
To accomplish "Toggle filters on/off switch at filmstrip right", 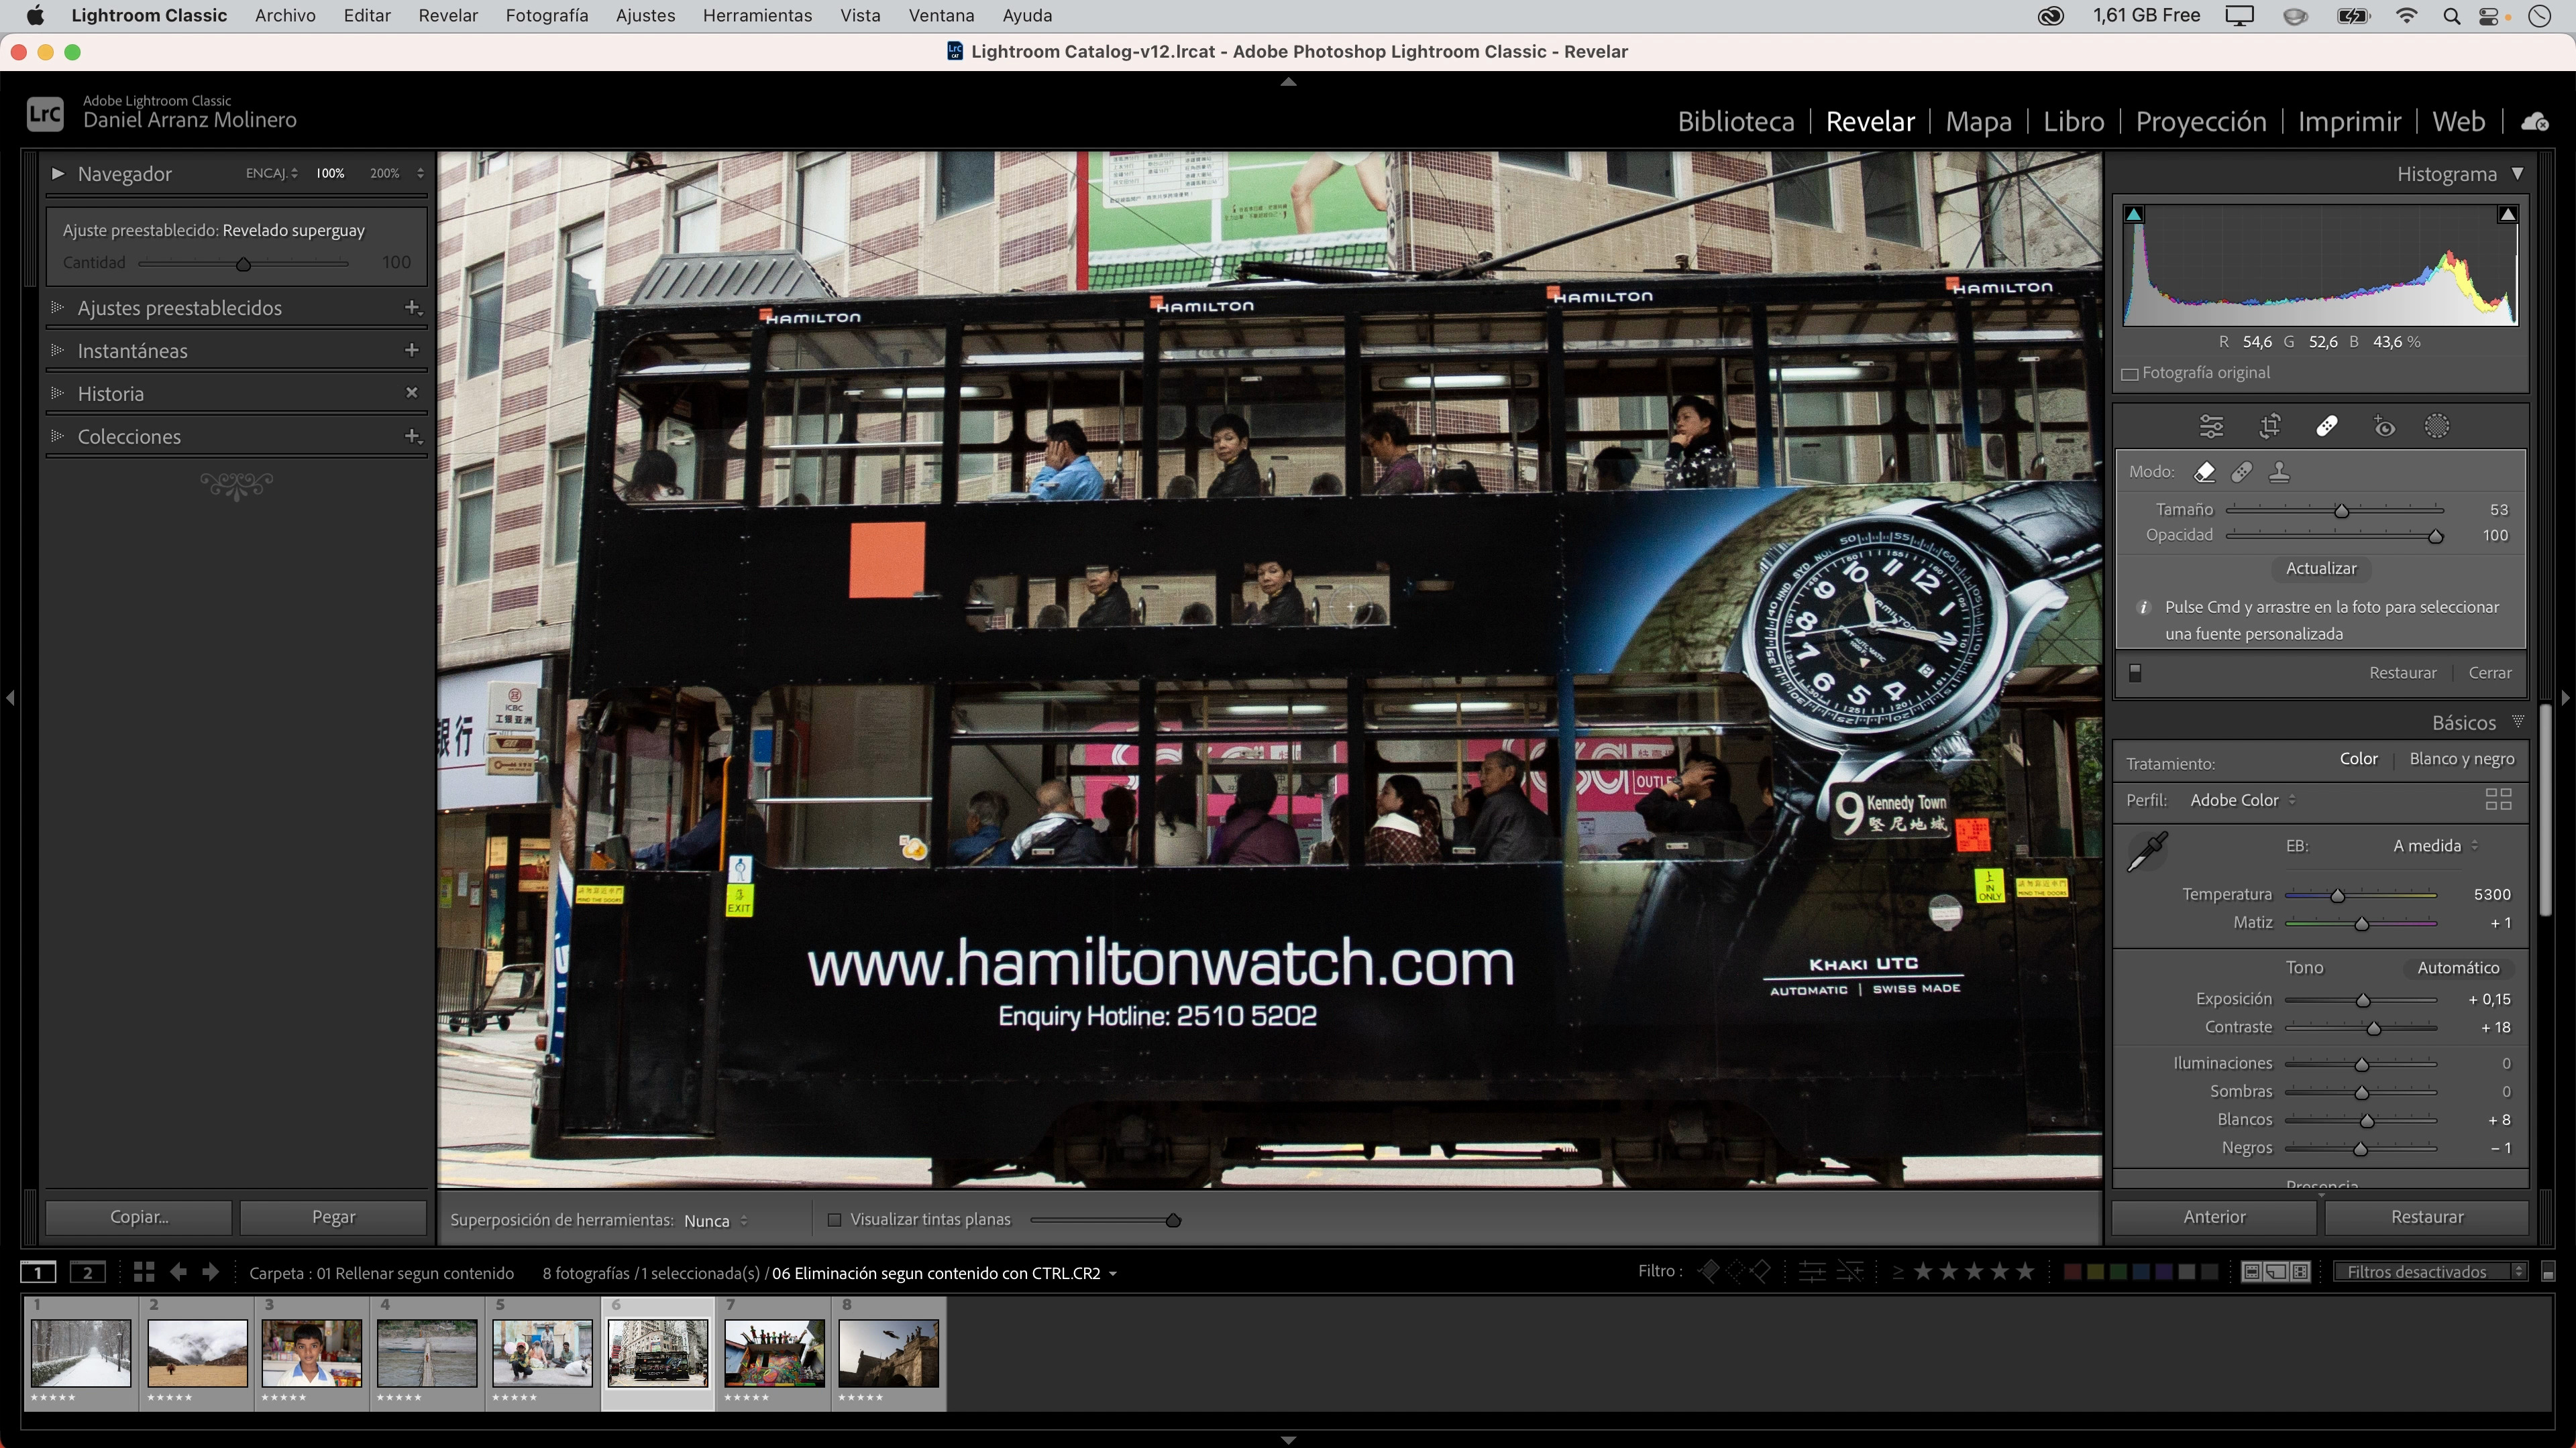I will [x=2548, y=1272].
